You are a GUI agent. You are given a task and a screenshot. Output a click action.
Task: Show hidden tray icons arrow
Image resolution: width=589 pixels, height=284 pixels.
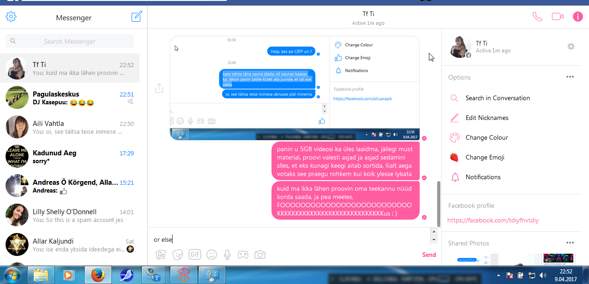point(499,275)
